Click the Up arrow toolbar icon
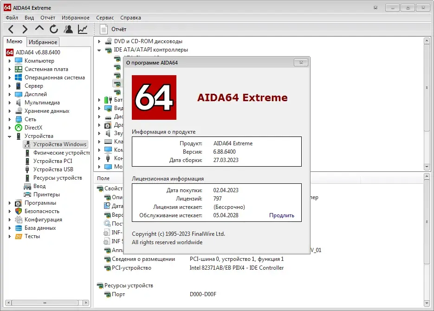 point(39,28)
